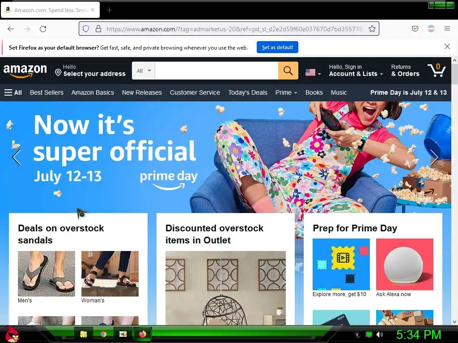Open Customer Service page
Image resolution: width=458 pixels, height=343 pixels.
195,93
